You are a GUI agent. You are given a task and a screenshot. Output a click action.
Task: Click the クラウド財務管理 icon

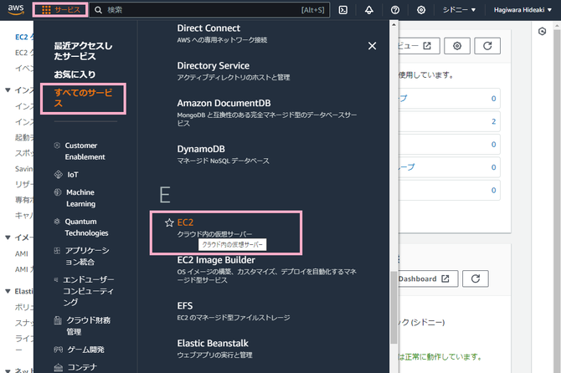58,320
